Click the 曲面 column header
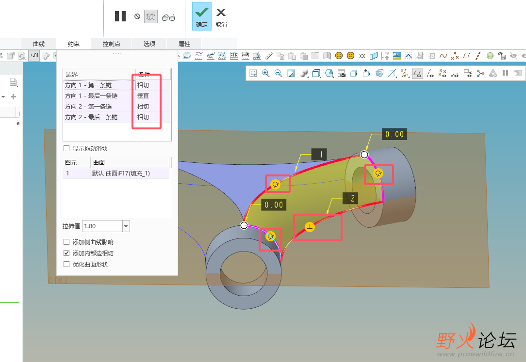 tap(130, 163)
